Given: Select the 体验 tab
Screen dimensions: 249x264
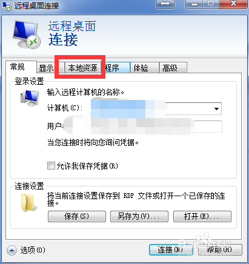Looking at the screenshot, I should [144, 68].
